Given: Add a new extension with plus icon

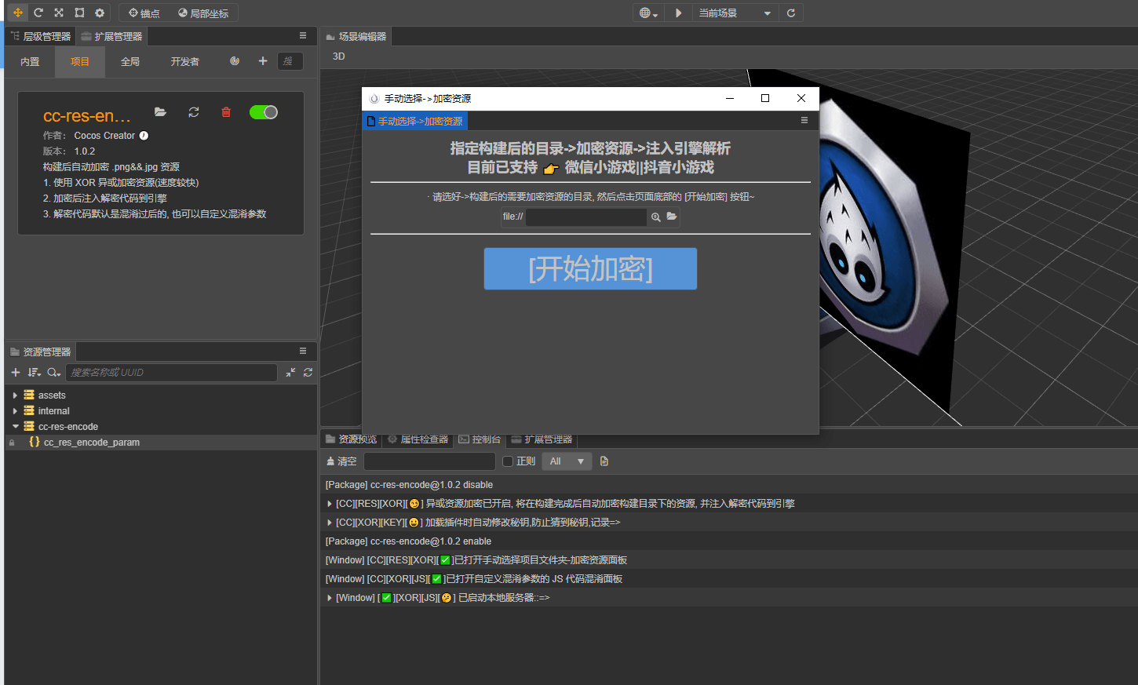Looking at the screenshot, I should pyautogui.click(x=263, y=60).
